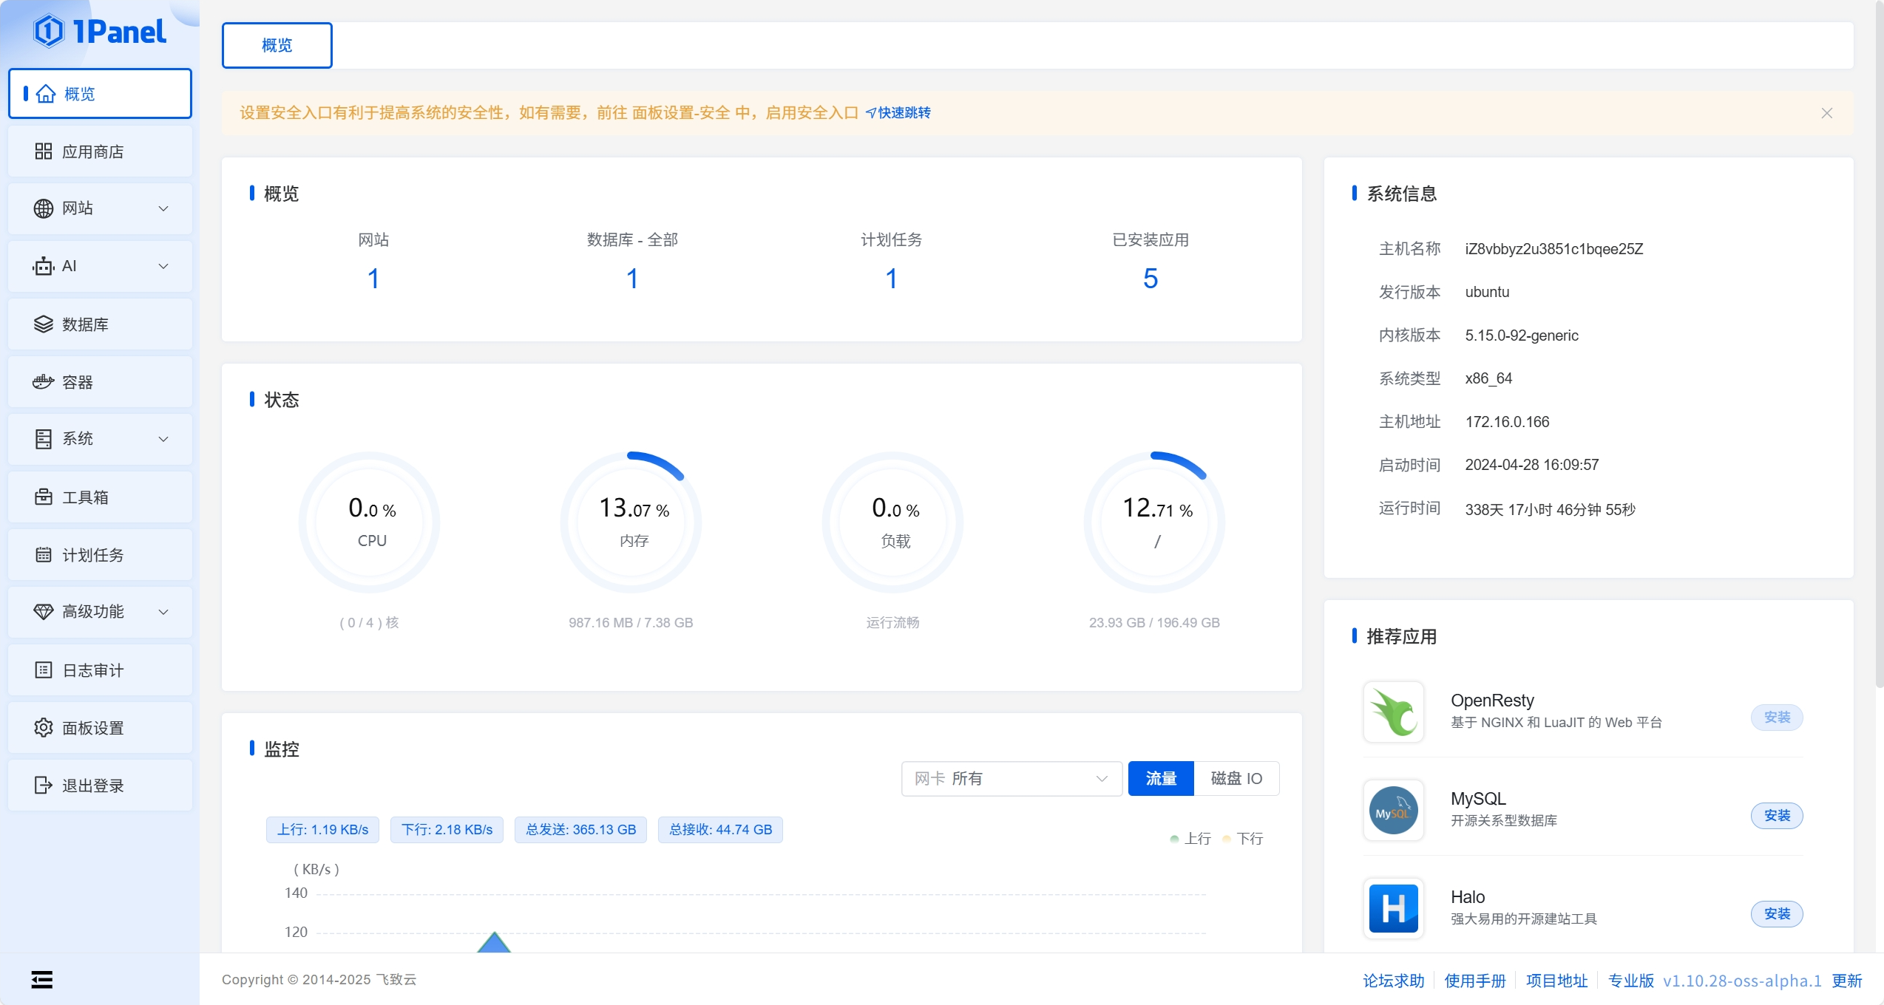1884x1005 pixels.
Task: Expand the 网站 sidebar submenu
Action: click(163, 209)
